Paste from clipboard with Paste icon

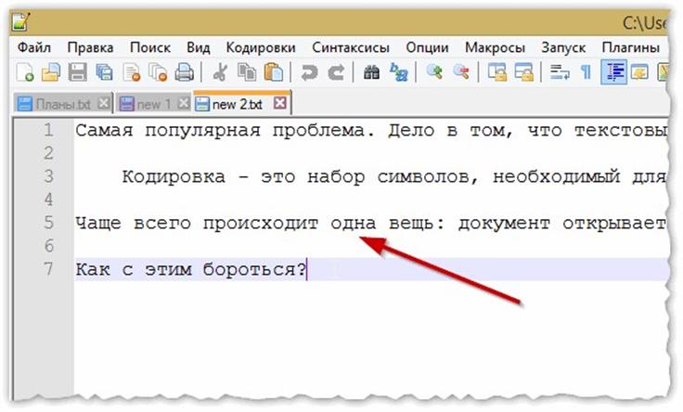(274, 72)
